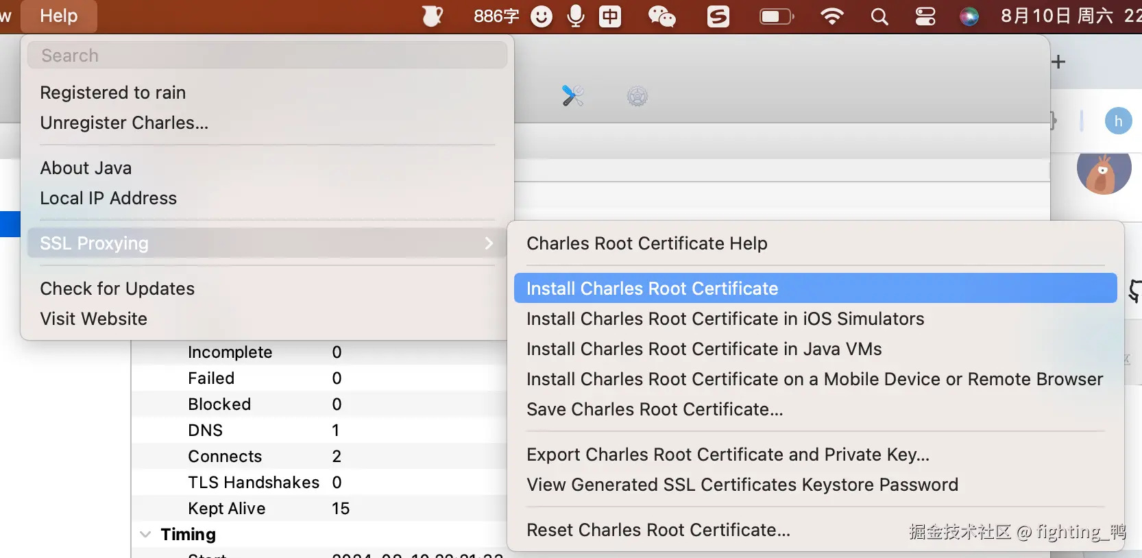The width and height of the screenshot is (1142, 558).
Task: Select About Java
Action: click(267, 168)
